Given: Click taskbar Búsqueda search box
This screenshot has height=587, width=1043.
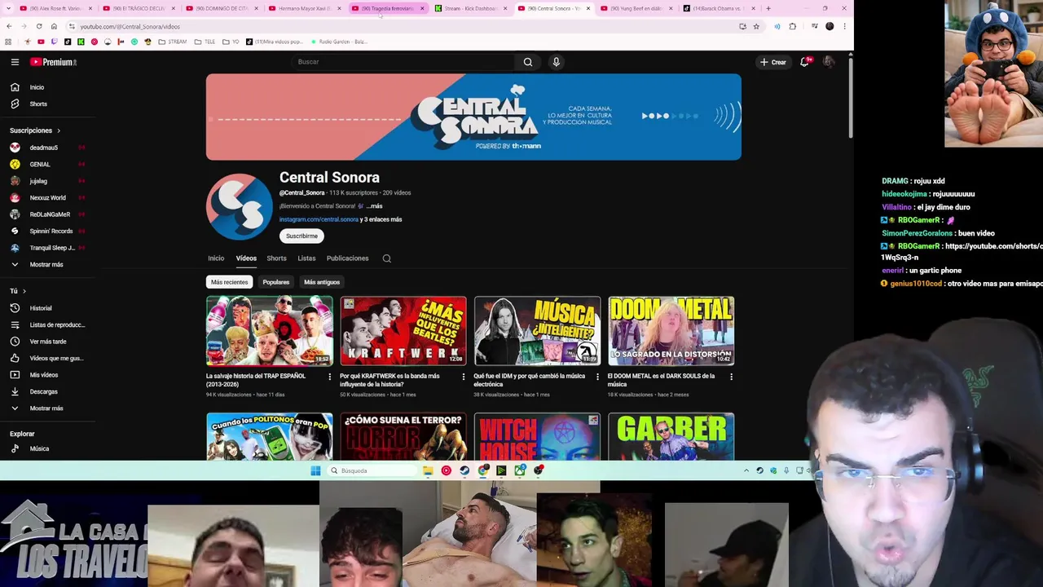Looking at the screenshot, I should point(372,470).
